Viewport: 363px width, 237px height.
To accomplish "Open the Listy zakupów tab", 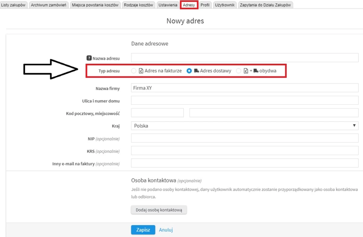I will (14, 5).
